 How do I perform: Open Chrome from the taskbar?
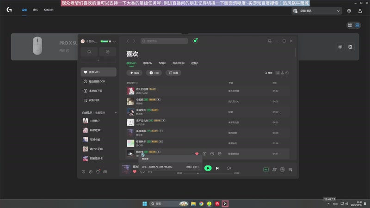point(201,203)
